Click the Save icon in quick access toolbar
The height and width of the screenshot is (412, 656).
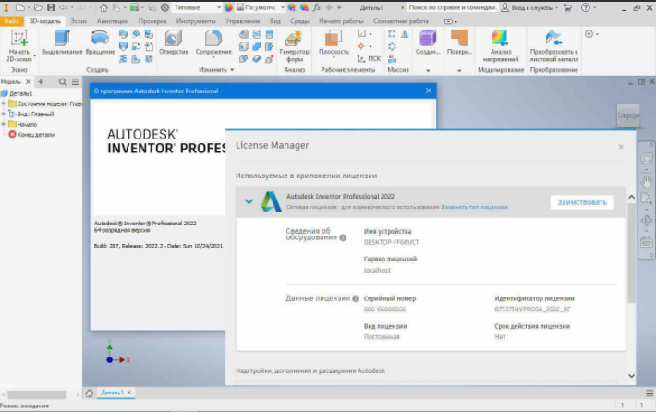pyautogui.click(x=51, y=7)
